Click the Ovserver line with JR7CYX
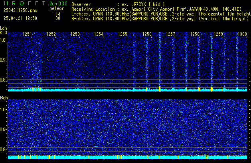251x163 pixels. [118, 4]
